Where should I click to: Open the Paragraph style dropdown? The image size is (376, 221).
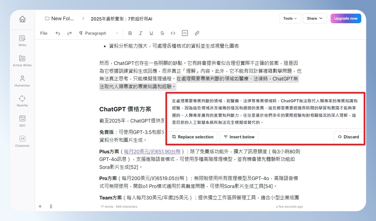click(98, 33)
